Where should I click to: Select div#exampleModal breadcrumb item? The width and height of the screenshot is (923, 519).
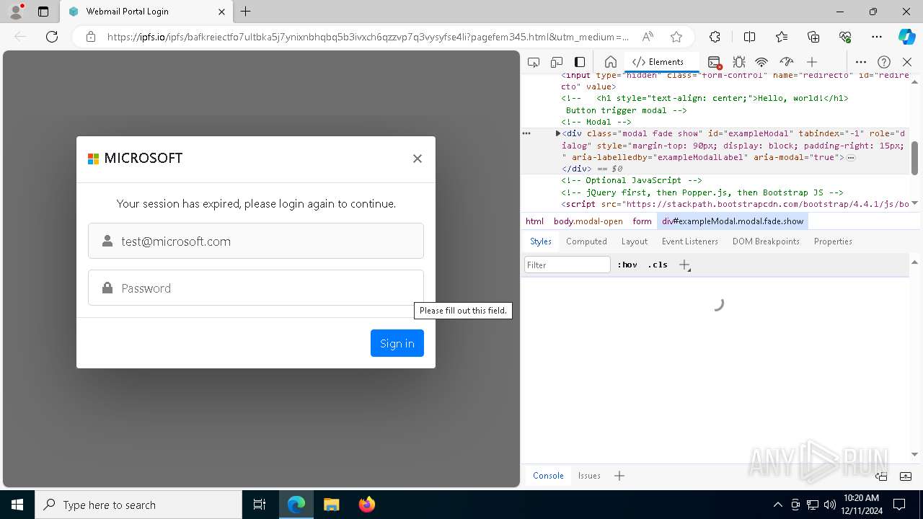(x=733, y=221)
